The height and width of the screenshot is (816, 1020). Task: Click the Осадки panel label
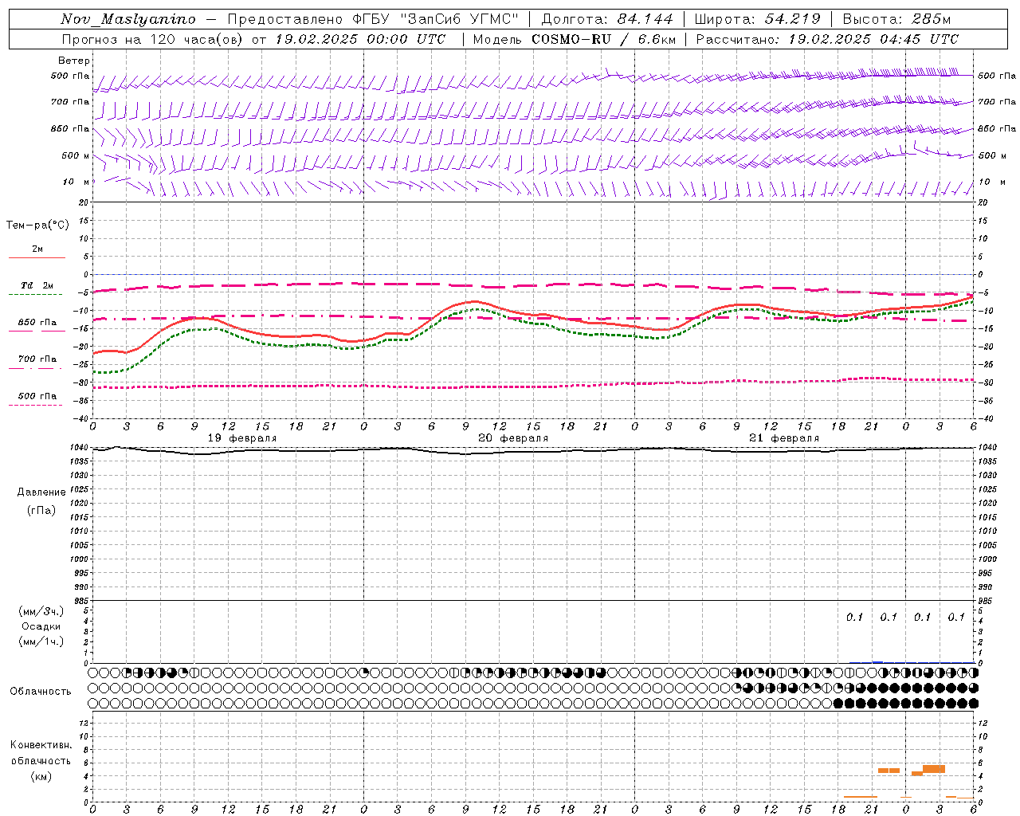(x=41, y=626)
